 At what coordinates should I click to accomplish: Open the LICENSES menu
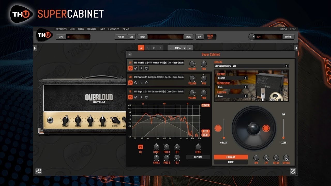(114, 29)
